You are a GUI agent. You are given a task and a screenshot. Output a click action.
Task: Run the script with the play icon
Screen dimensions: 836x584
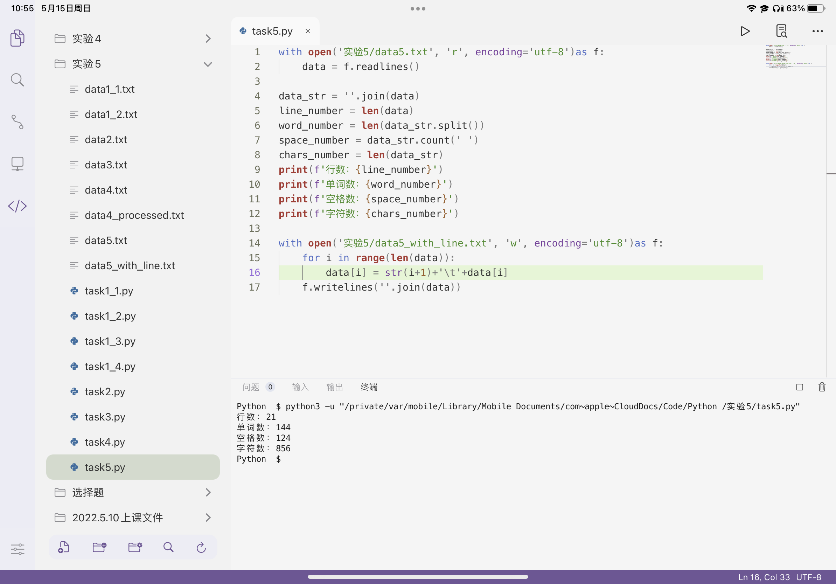click(745, 31)
